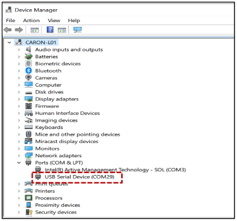Click the Bluetooth category icon
The width and height of the screenshot is (237, 221).
28,71
